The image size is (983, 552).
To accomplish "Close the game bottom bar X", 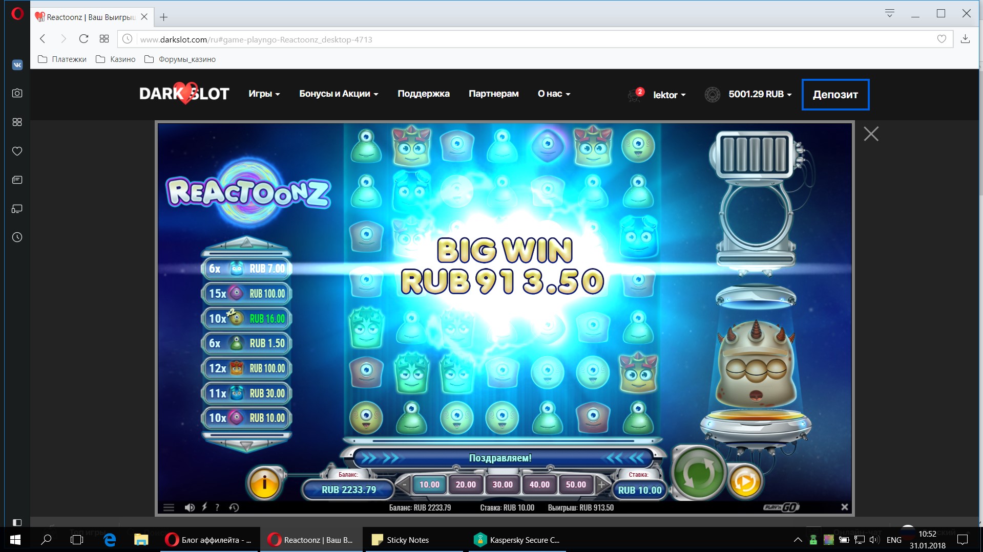I will click(x=845, y=507).
